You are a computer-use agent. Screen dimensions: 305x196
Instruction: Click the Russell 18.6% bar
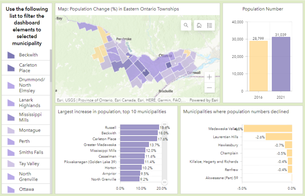[x=139, y=127]
